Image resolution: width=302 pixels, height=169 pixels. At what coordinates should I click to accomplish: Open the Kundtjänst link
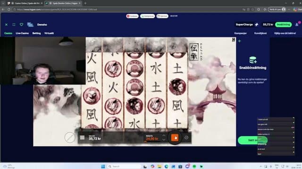tap(260, 33)
